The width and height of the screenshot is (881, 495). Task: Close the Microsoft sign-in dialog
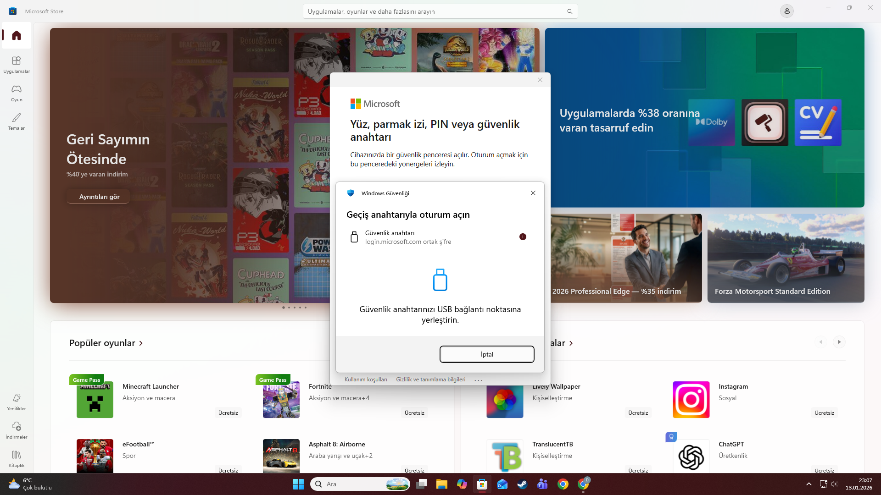pos(540,80)
